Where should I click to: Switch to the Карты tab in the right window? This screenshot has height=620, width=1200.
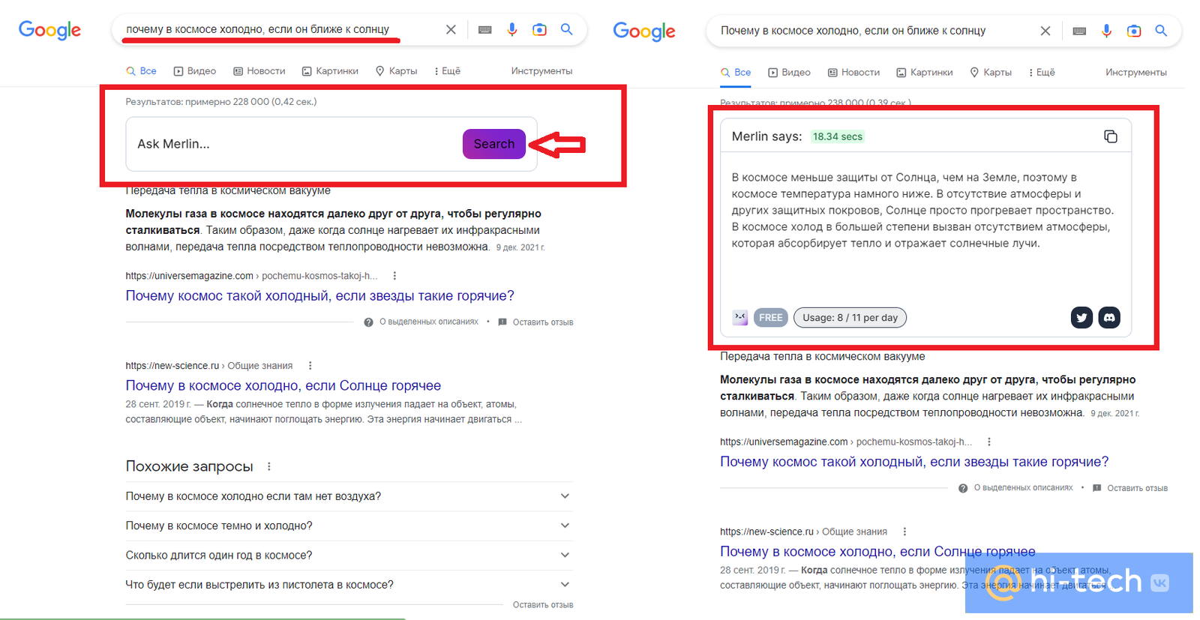pos(991,73)
